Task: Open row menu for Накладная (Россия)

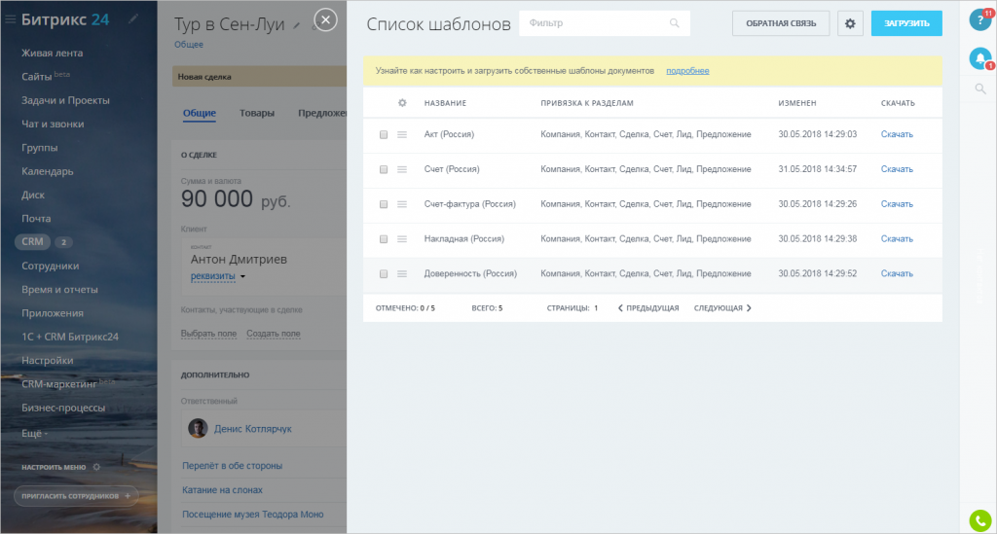Action: click(402, 239)
